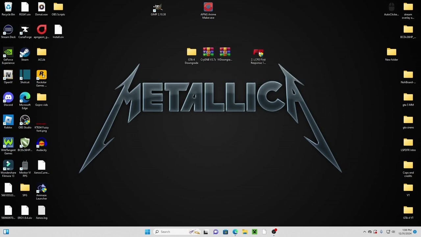
Task: Select the Microsoft Edge desktop shortcut
Action: coord(25,101)
